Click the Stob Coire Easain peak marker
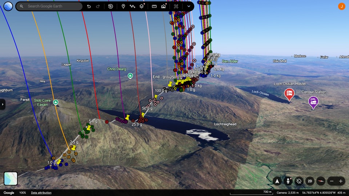 pos(56,102)
